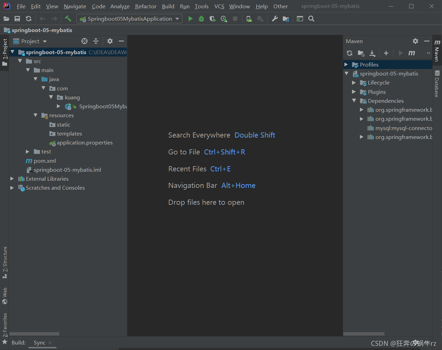Screen dimensions: 442x350
Task: Click locate/scroll-from-source target icon in Project panel
Action: [x=84, y=41]
